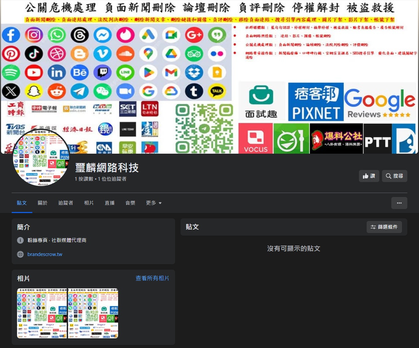Viewport: 419px width, 348px height.
Task: Visit the brandescrow.tw website link
Action: tap(45, 254)
